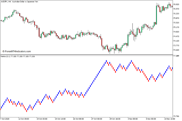Click the 73.770 price axis label
This screenshot has height=121, width=182.
(x=176, y=45)
